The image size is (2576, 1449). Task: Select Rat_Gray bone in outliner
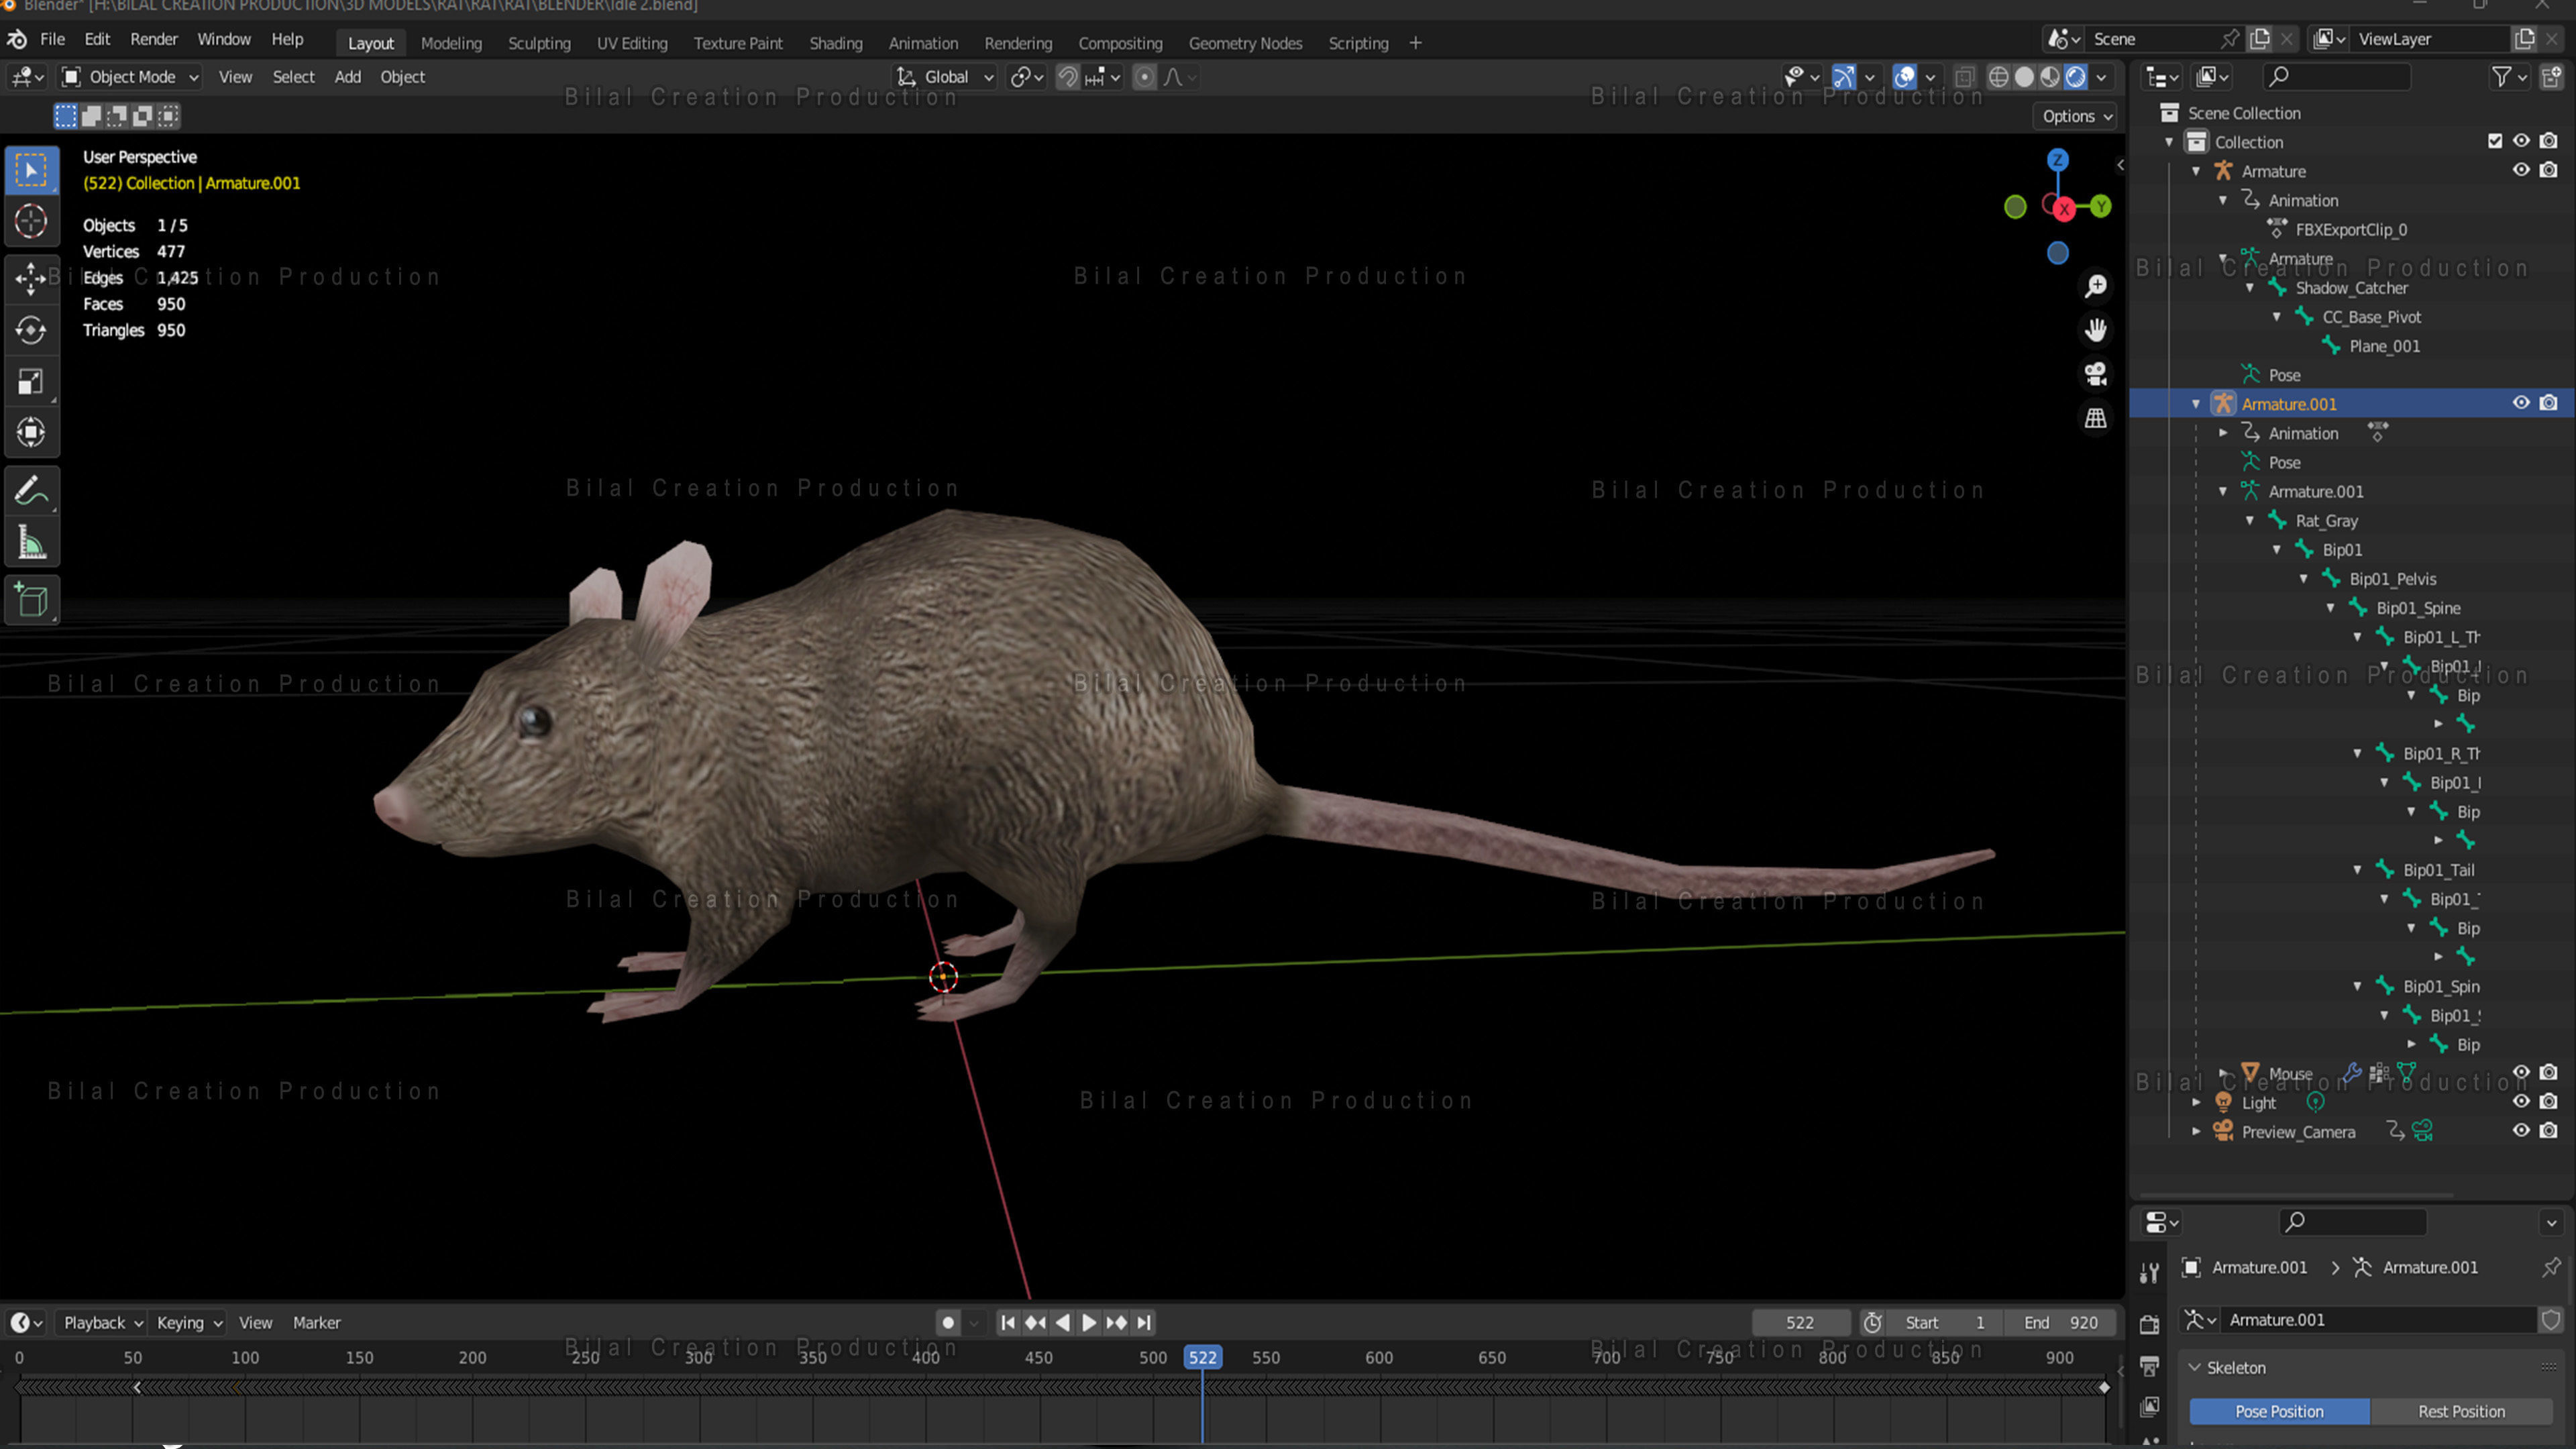click(2326, 521)
